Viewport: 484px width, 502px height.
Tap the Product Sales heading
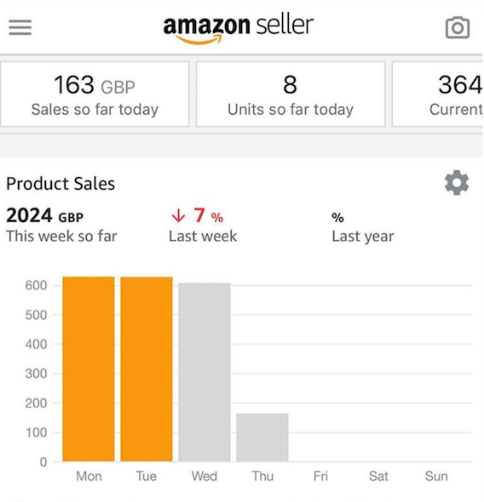pyautogui.click(x=60, y=184)
